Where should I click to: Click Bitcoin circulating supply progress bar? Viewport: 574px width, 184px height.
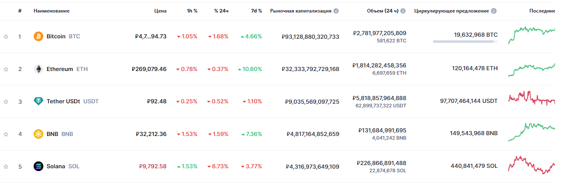coord(466,42)
